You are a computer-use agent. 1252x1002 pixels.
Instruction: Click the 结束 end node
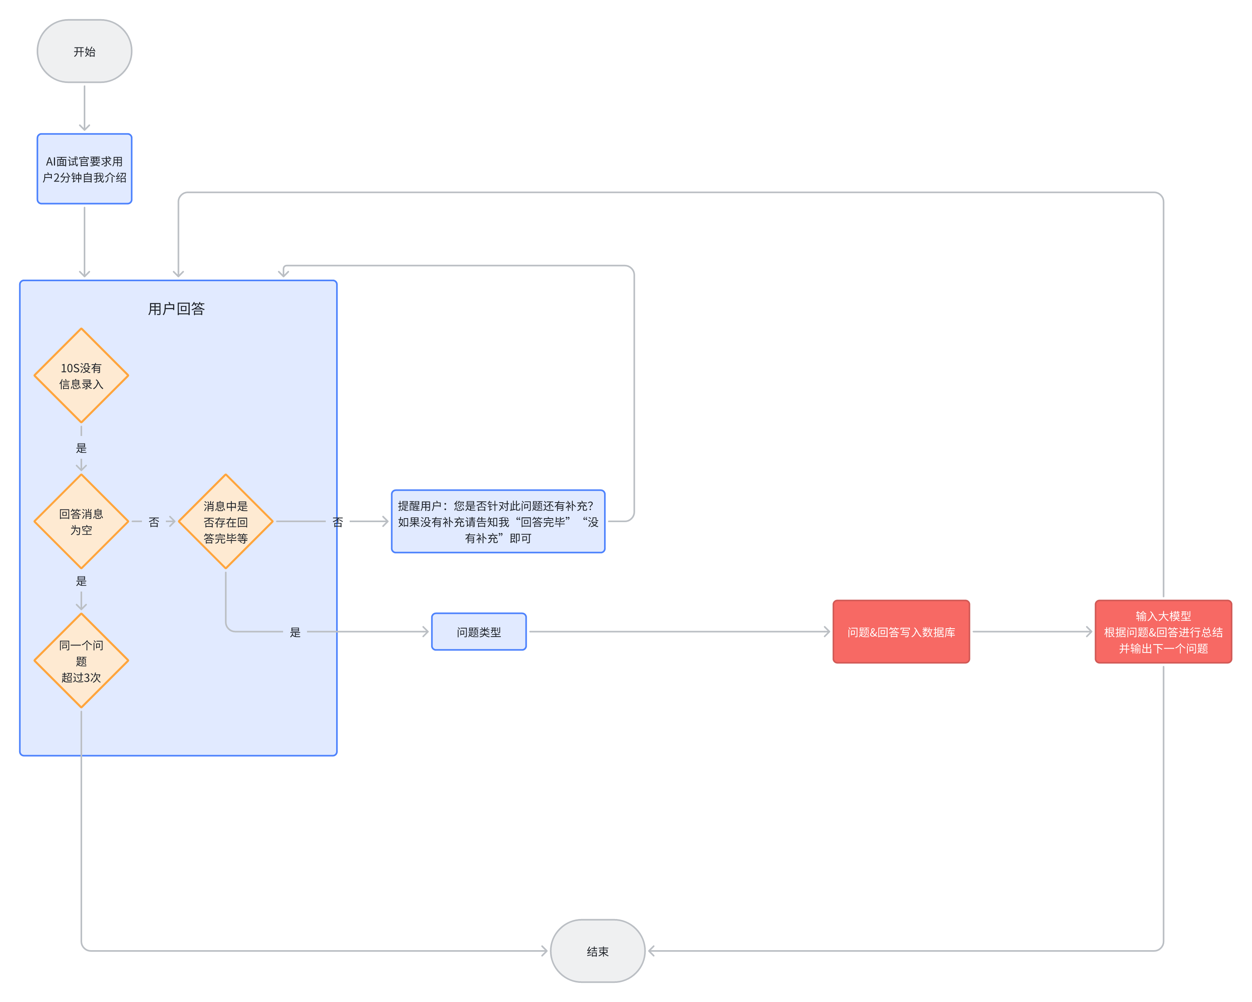click(x=598, y=951)
